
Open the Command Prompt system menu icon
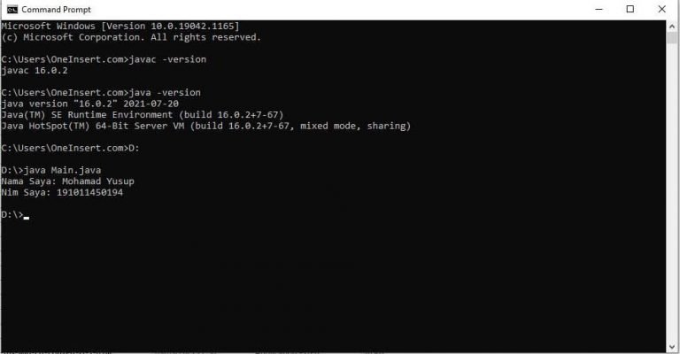coord(12,10)
